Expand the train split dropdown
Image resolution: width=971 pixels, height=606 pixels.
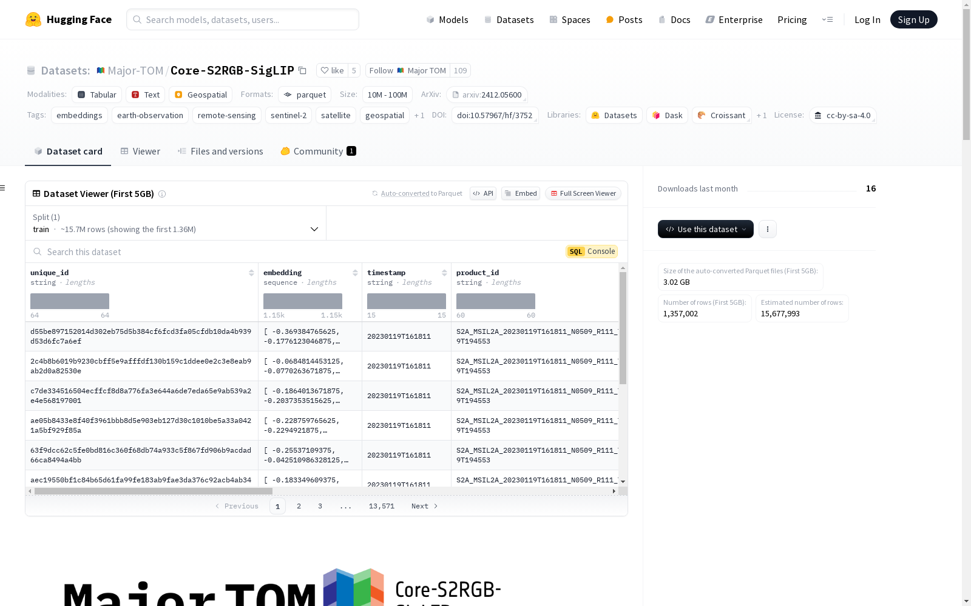pos(175,223)
